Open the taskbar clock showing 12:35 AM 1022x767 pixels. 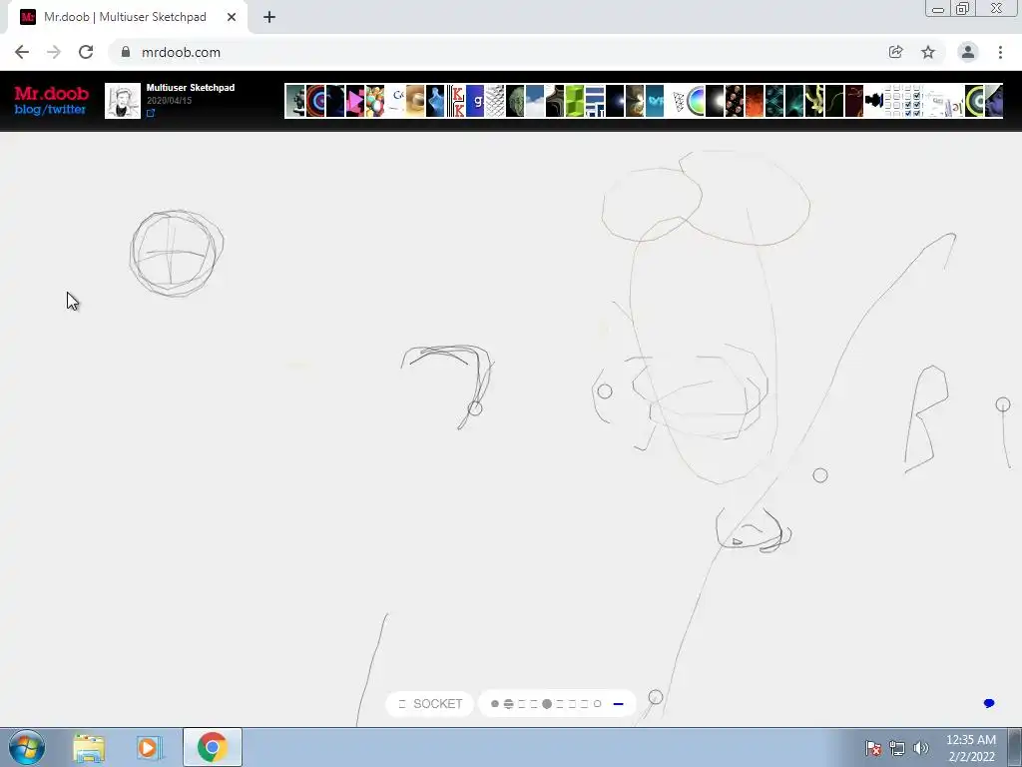[971, 748]
